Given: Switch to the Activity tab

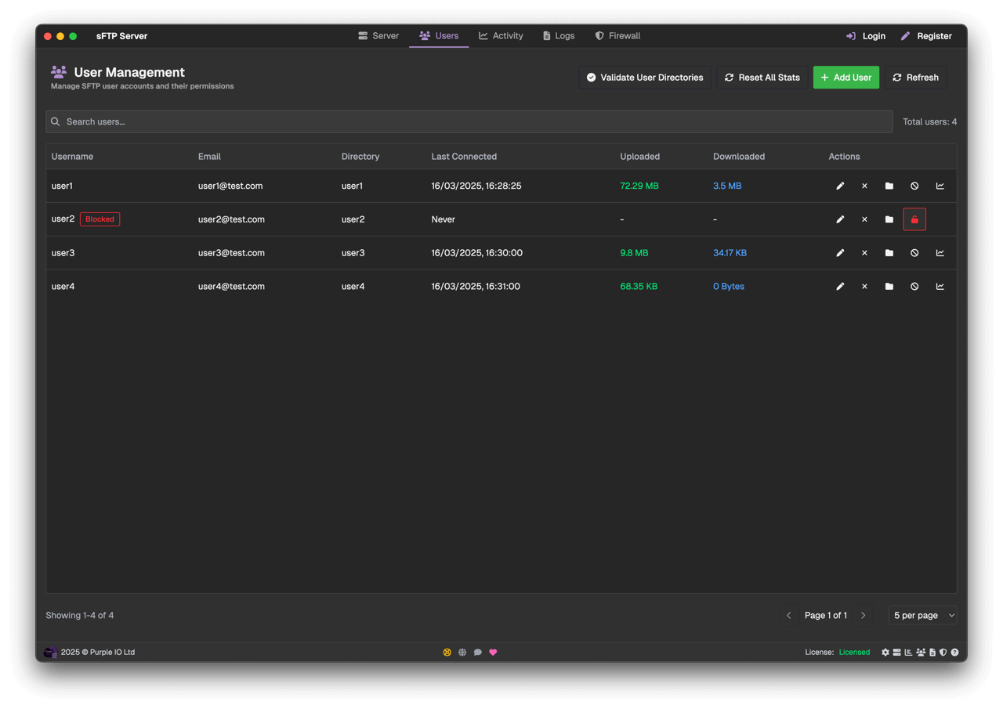Looking at the screenshot, I should [501, 36].
